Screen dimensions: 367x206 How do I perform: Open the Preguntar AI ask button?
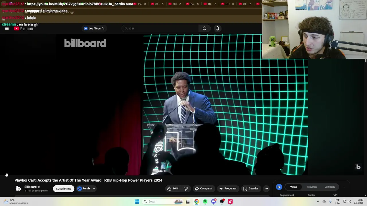click(x=228, y=189)
